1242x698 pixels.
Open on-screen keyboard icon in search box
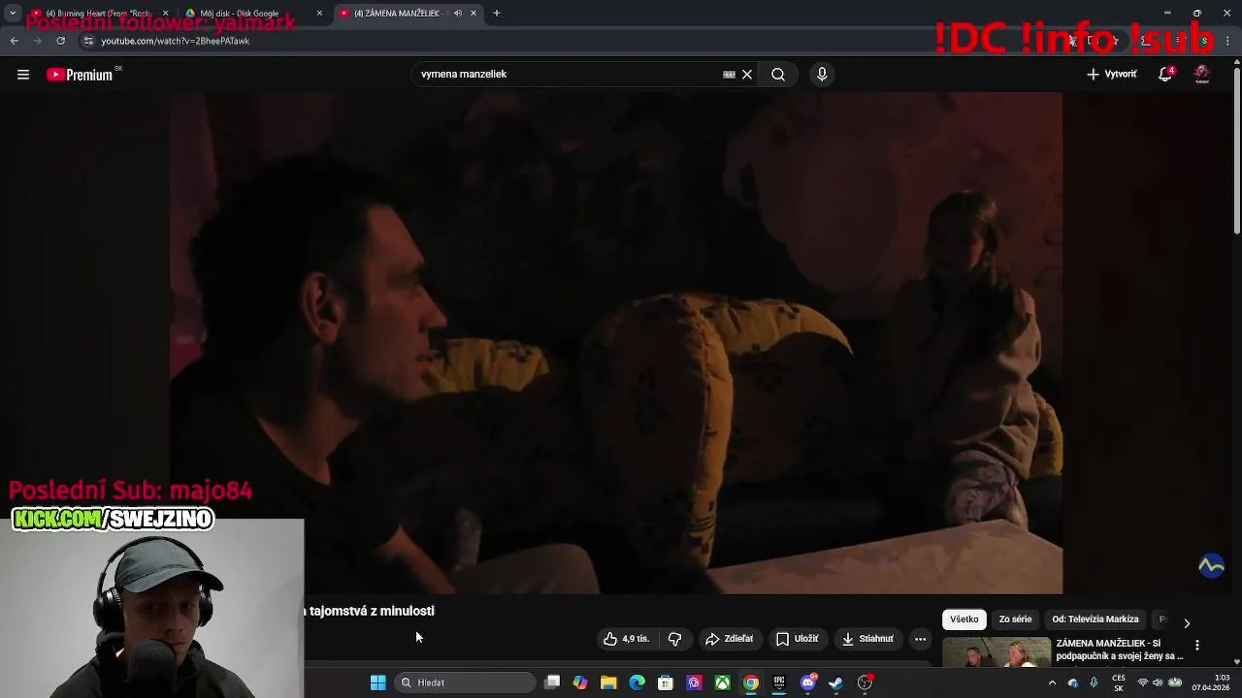pyautogui.click(x=729, y=75)
